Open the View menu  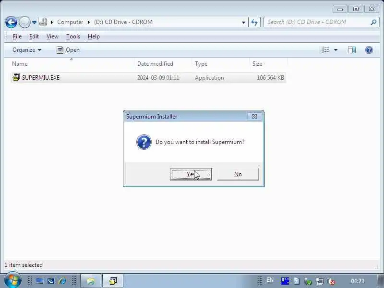(52, 36)
